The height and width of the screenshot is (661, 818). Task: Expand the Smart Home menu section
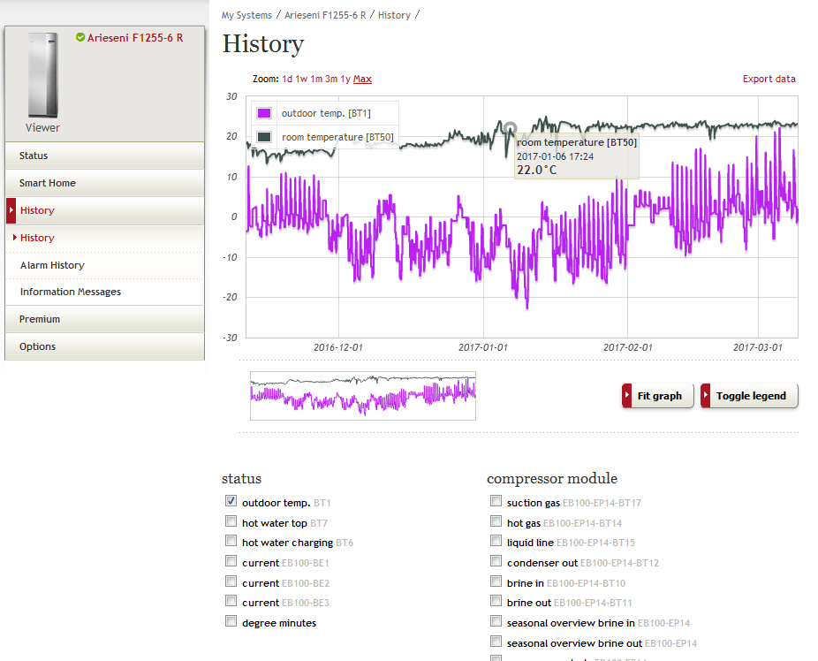(48, 183)
